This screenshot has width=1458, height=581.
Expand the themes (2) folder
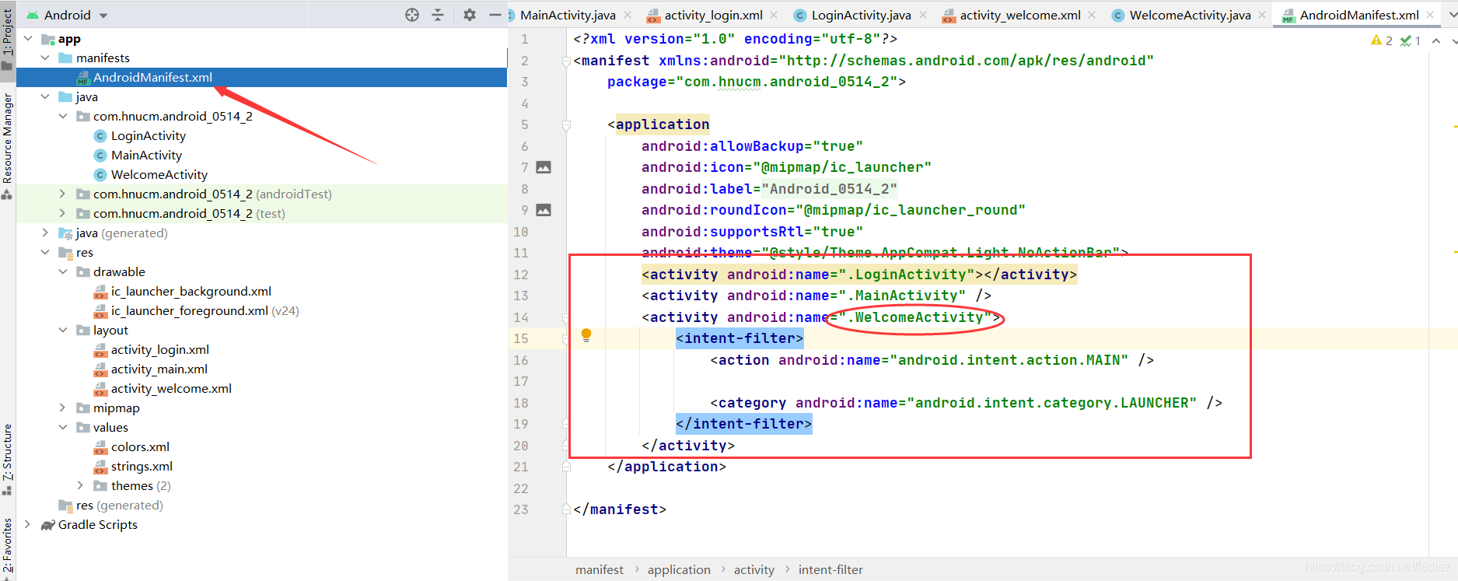click(x=80, y=485)
